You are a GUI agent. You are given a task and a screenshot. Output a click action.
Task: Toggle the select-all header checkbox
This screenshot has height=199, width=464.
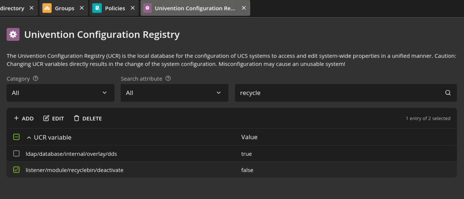[x=16, y=137]
